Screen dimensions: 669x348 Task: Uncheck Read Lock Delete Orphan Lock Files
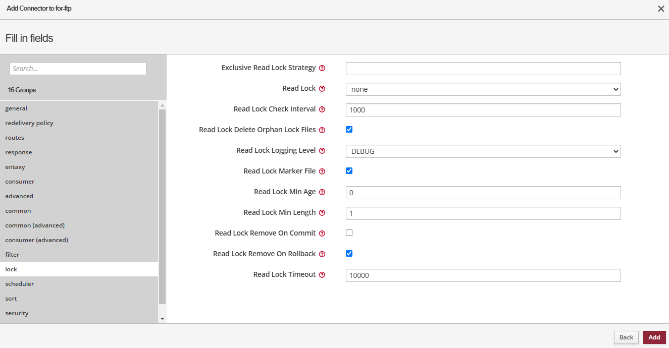click(x=349, y=130)
